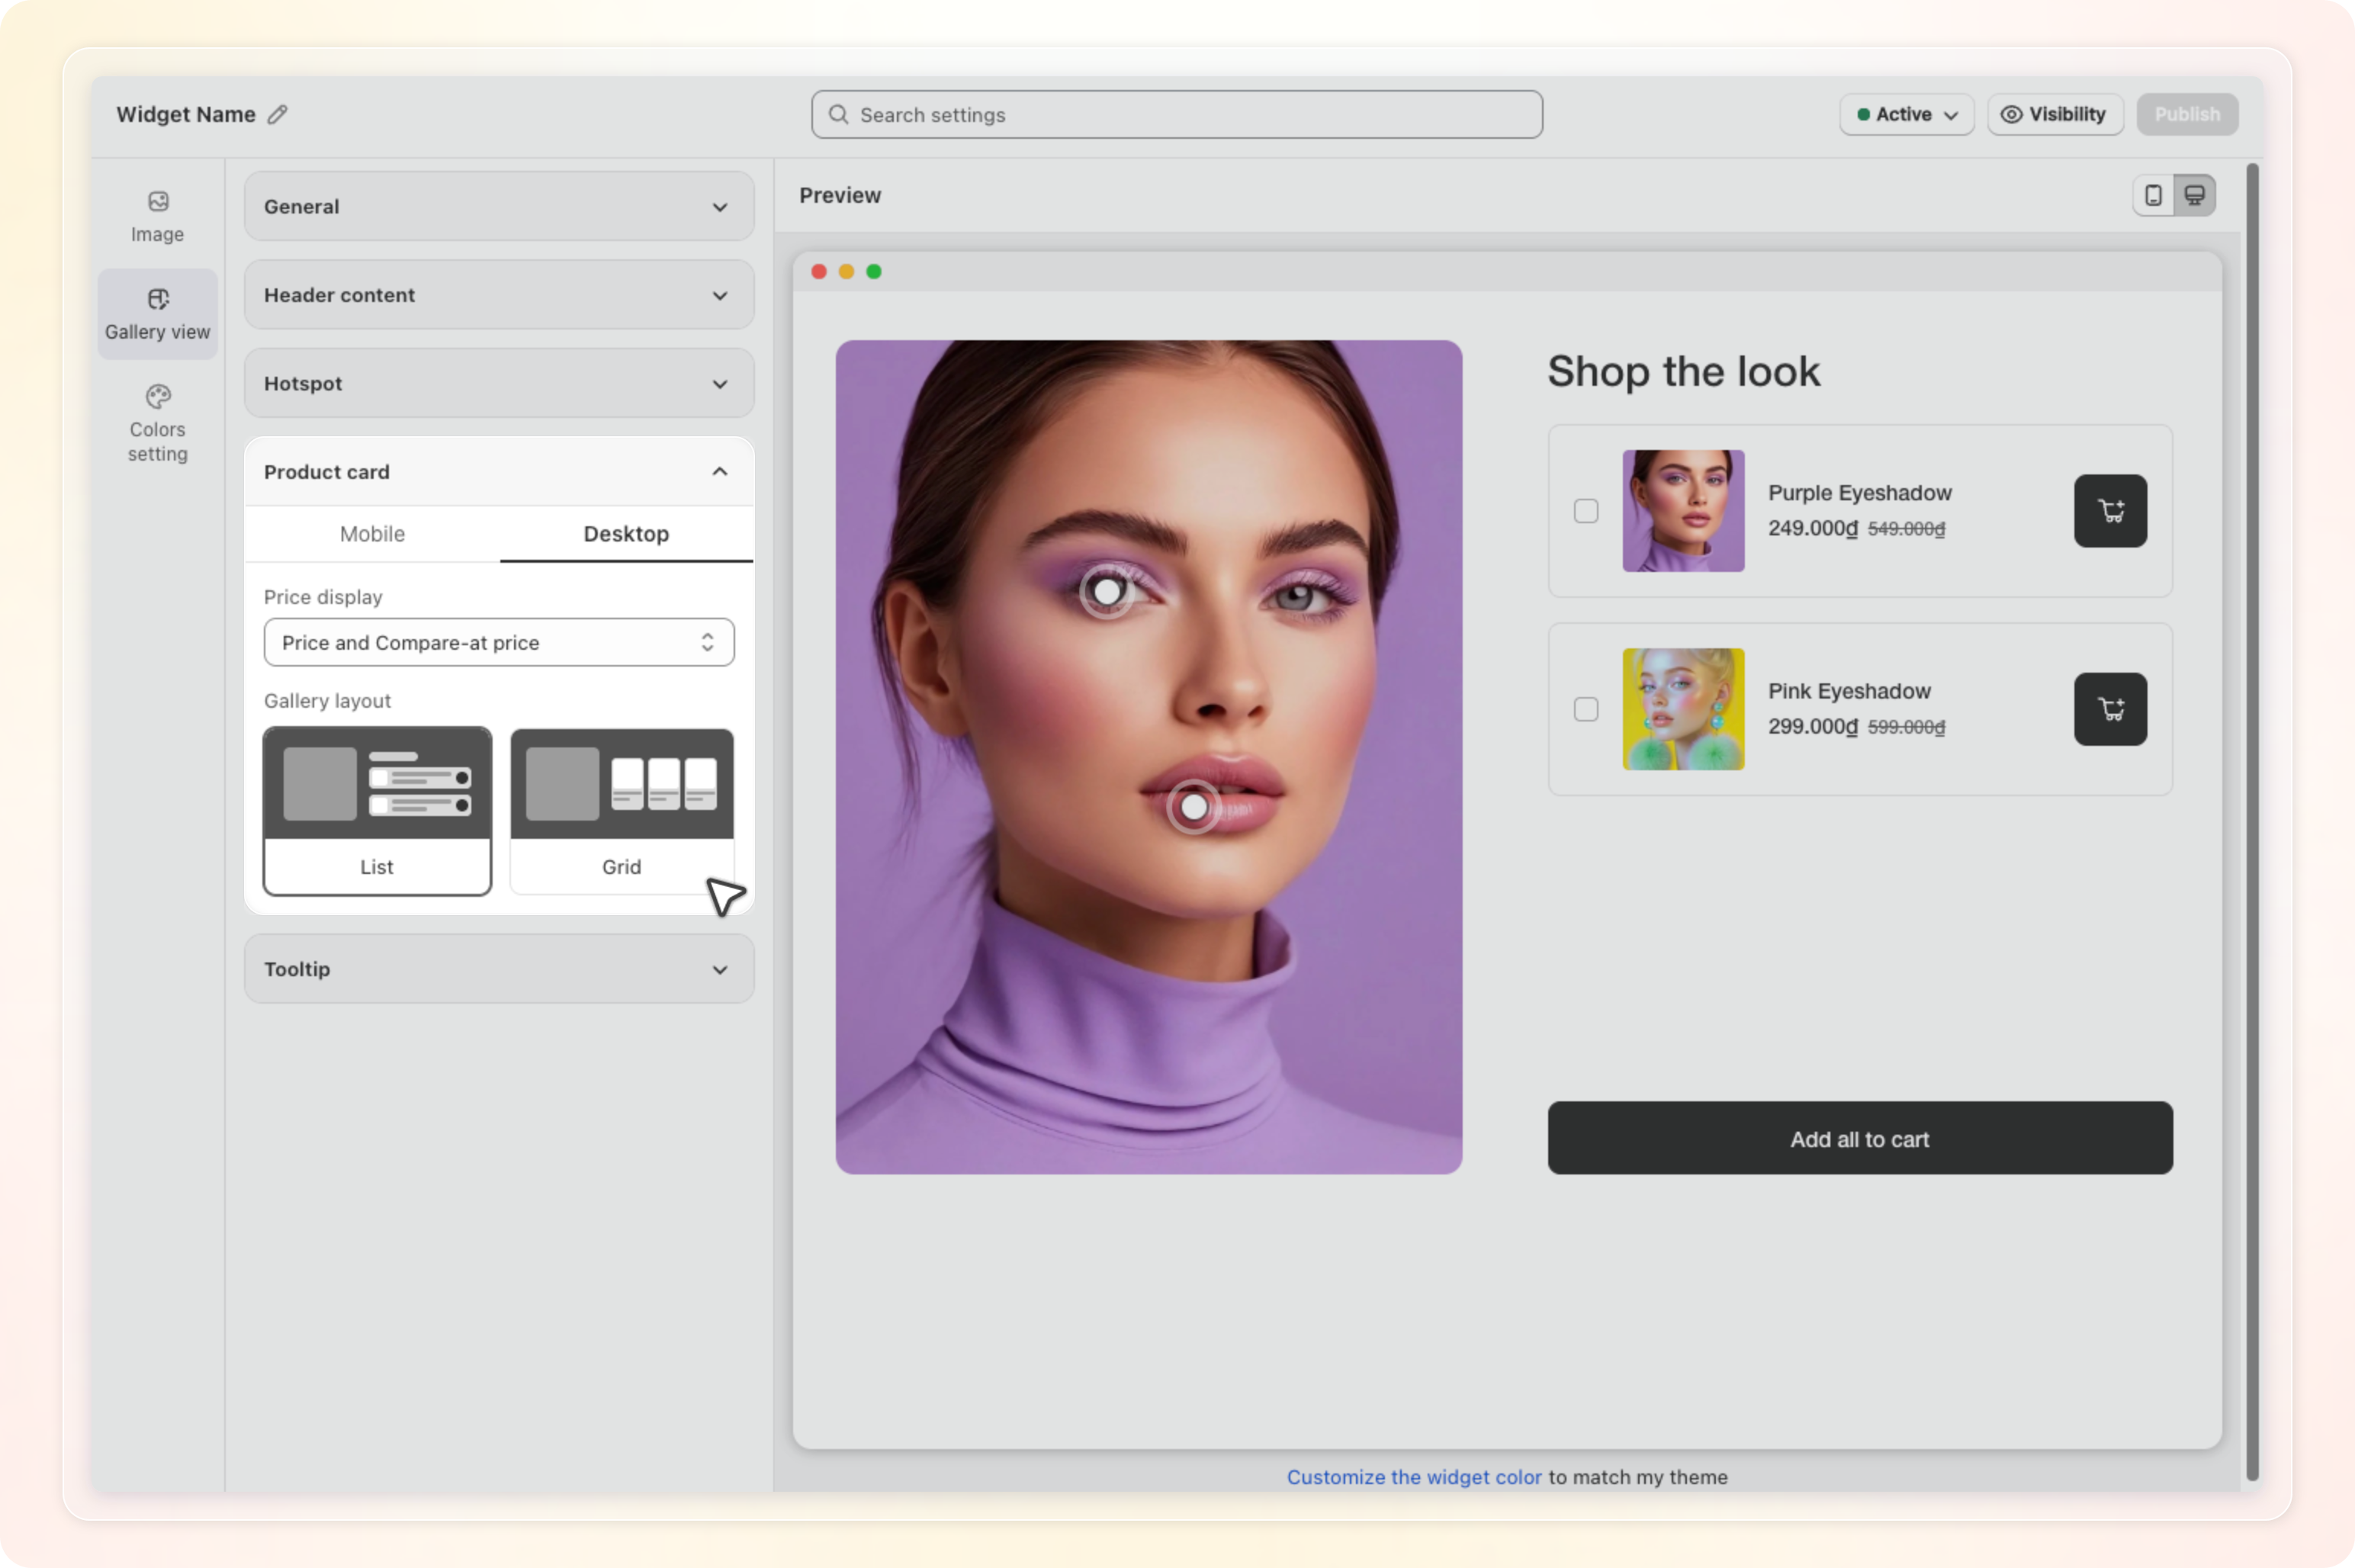2355x1568 pixels.
Task: Expand the General section
Action: tap(499, 206)
